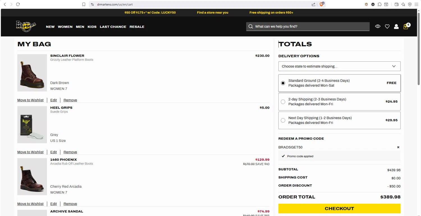Open the black circular W extension
This screenshot has width=421, height=216.
373,4
